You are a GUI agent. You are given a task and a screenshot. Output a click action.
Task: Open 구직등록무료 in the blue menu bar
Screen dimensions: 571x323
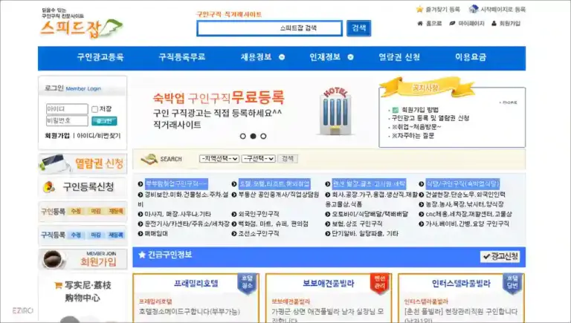pos(182,57)
